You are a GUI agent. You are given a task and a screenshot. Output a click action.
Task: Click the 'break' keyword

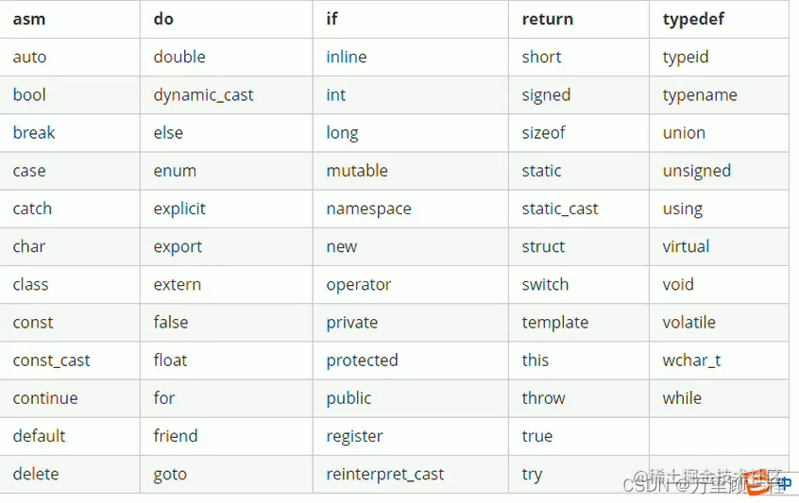pyautogui.click(x=34, y=132)
